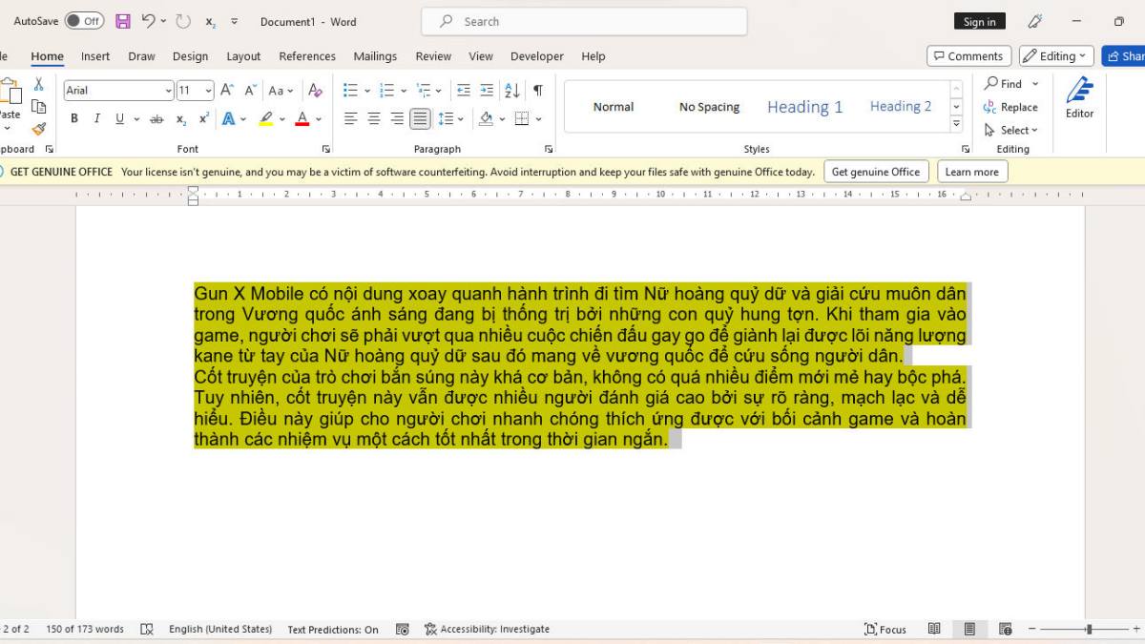The width and height of the screenshot is (1145, 644).
Task: Expand the numbering list dropdown arrow
Action: point(404,91)
